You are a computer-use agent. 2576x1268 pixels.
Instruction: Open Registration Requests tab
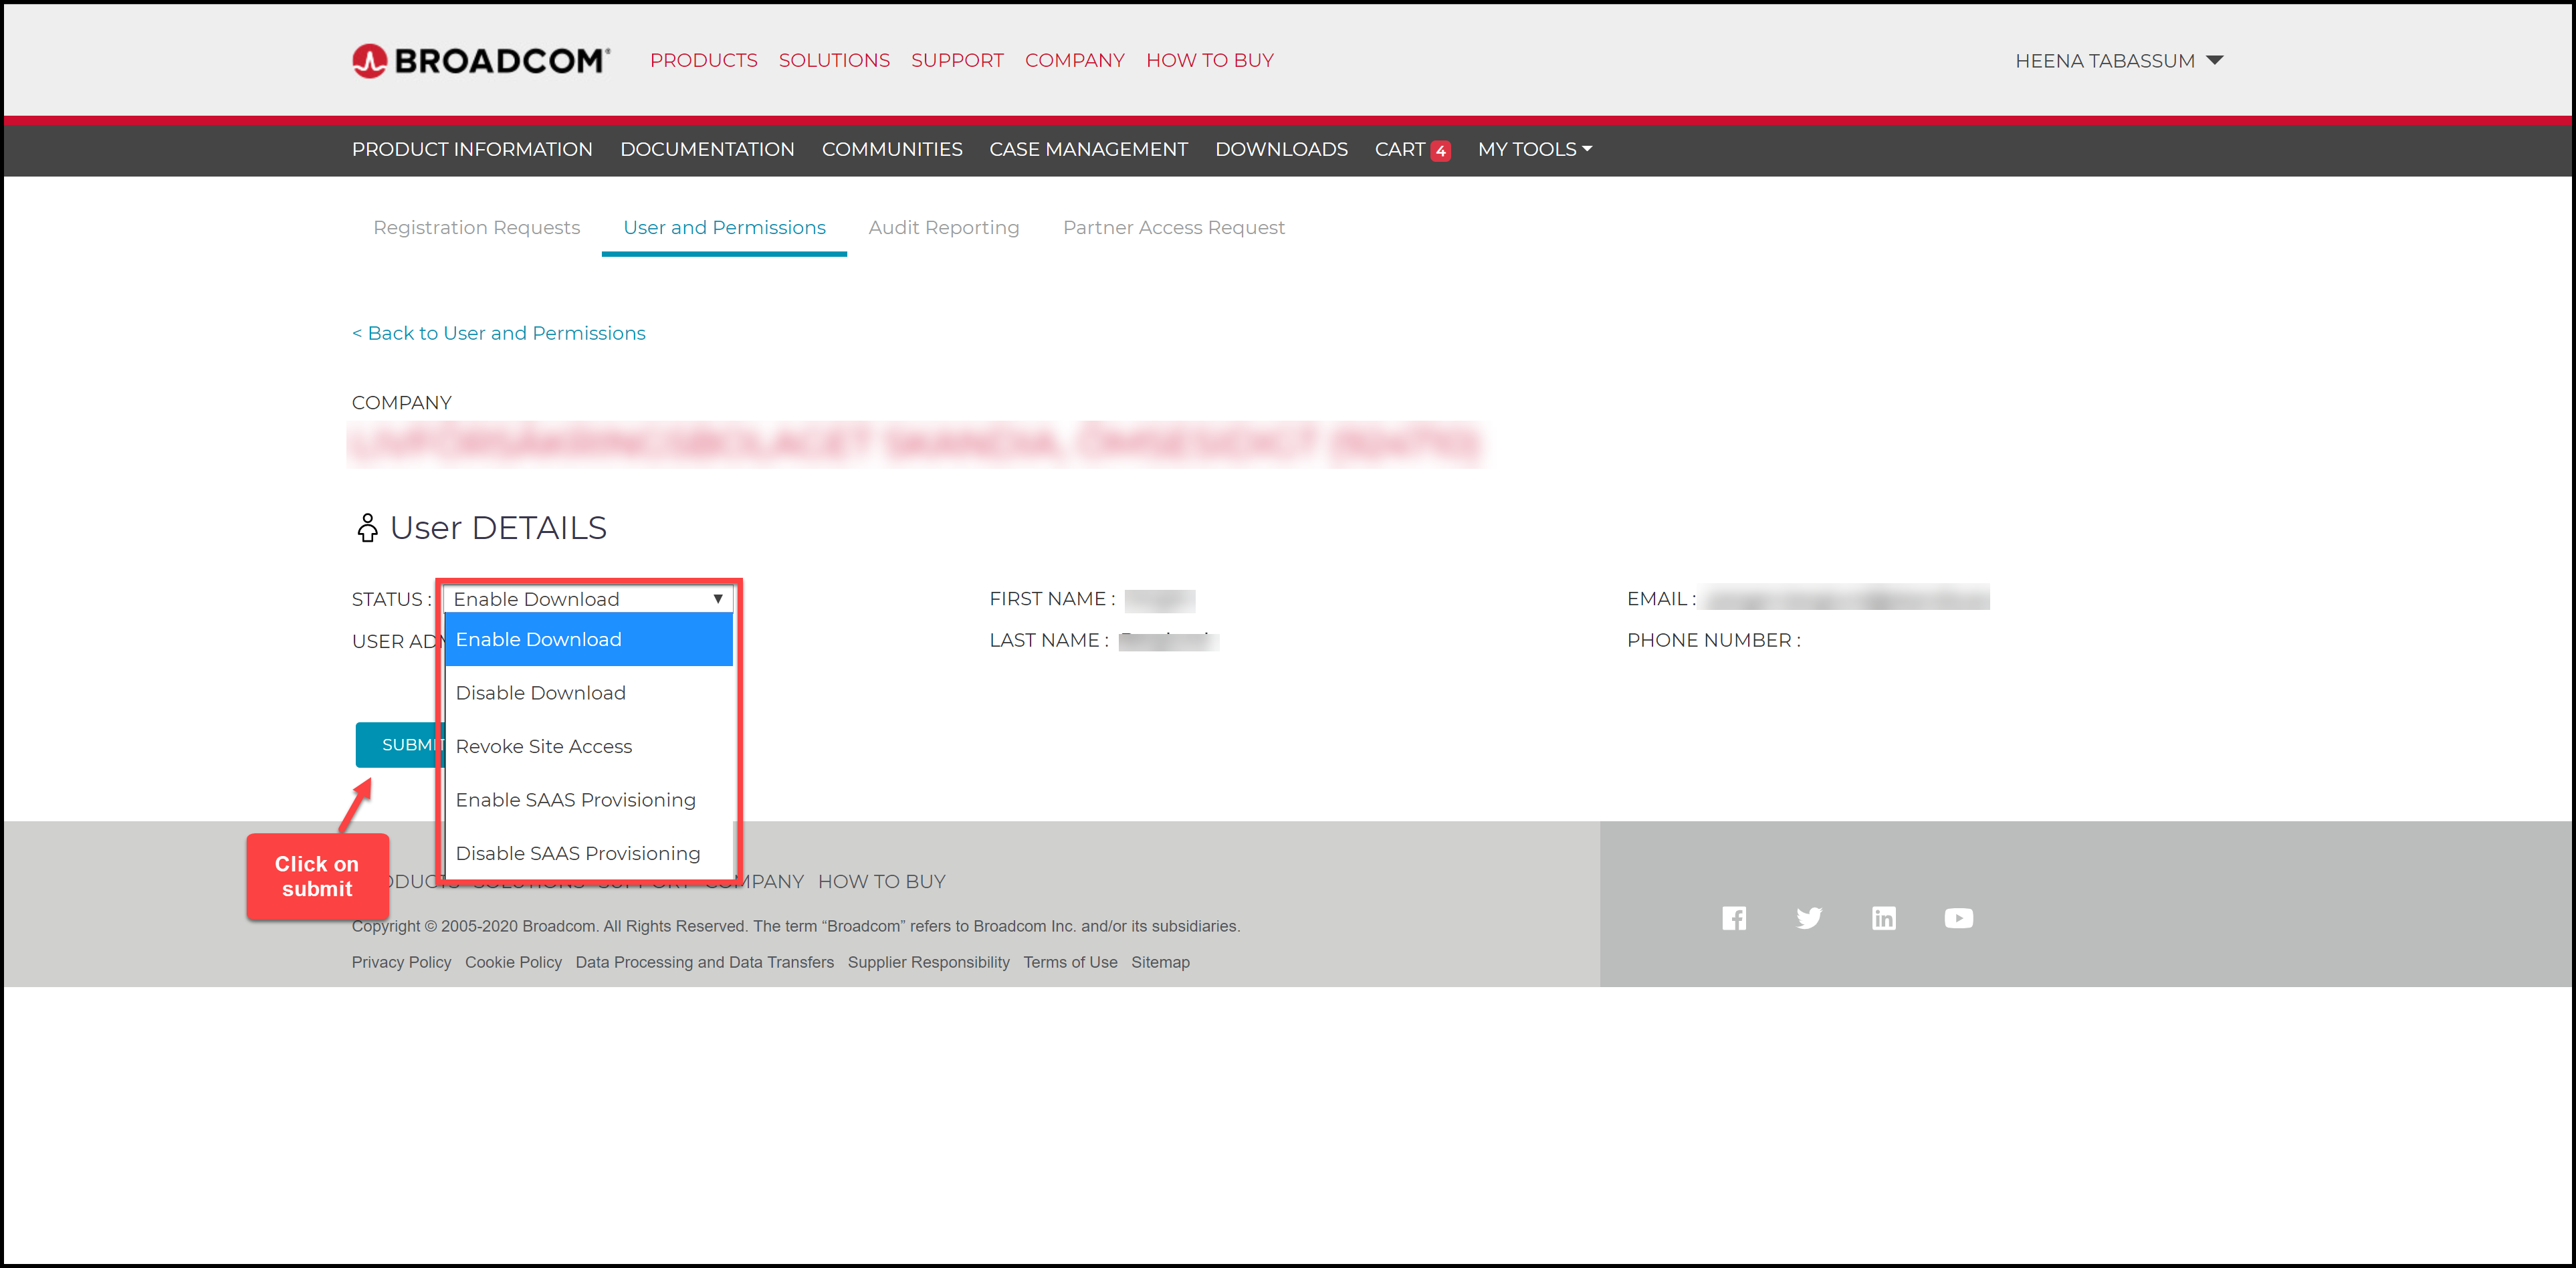click(x=476, y=228)
